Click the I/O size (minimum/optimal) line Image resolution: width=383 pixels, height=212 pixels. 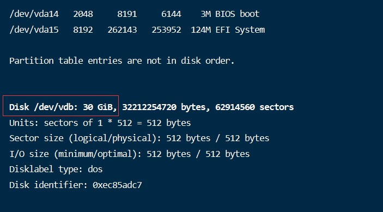130,154
